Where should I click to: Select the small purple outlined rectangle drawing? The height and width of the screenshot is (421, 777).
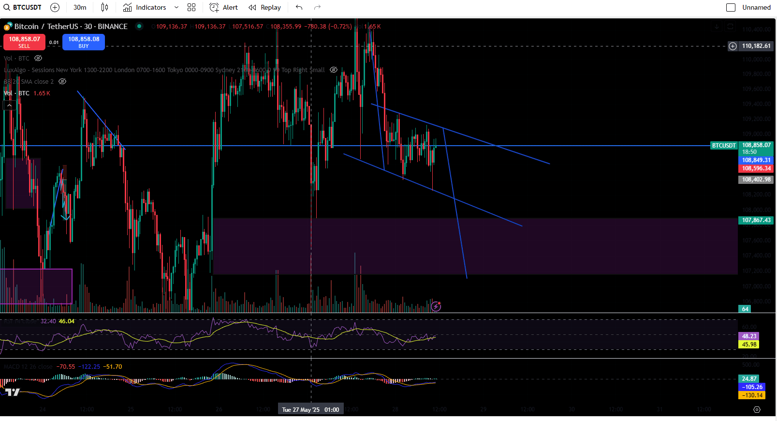36,286
